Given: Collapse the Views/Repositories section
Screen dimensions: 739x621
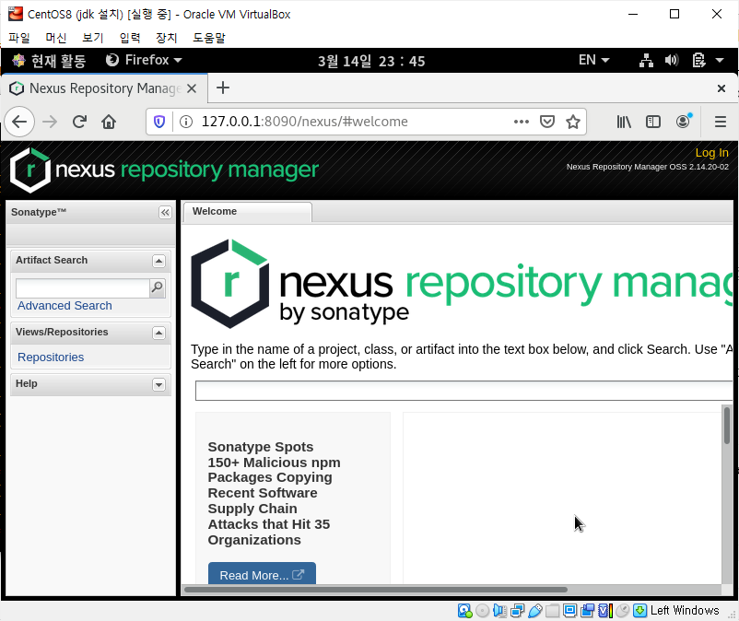Looking at the screenshot, I should click(158, 334).
